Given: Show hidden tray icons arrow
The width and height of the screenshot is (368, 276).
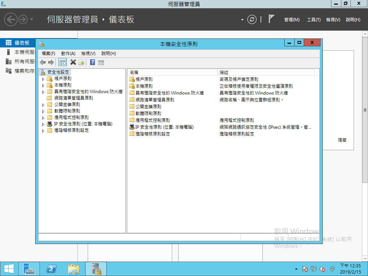Looking at the screenshot, I should point(296,269).
